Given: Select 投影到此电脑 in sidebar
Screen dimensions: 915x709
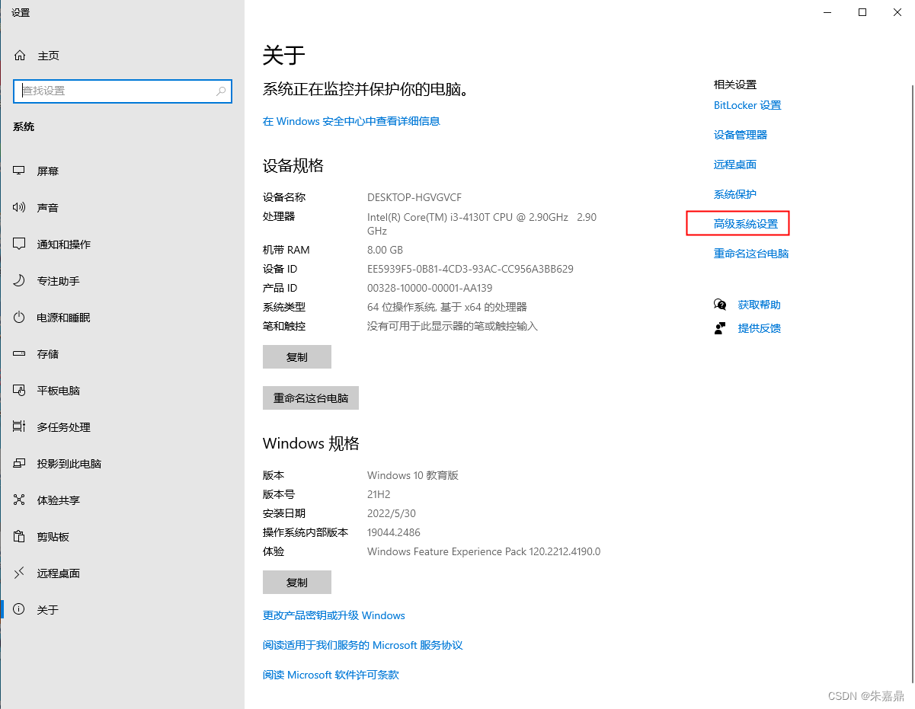Looking at the screenshot, I should [x=122, y=464].
